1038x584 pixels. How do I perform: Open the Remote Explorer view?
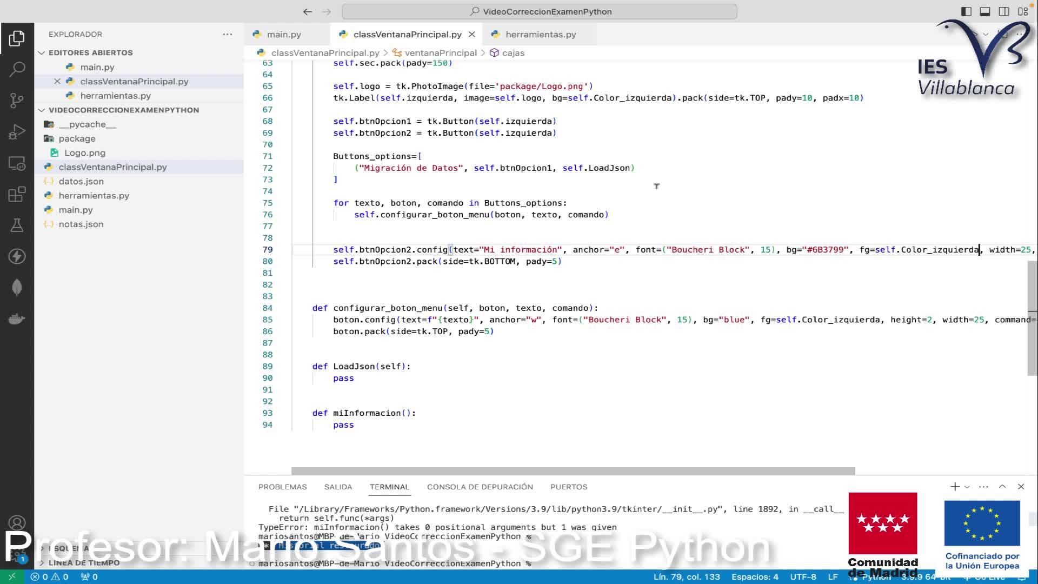pyautogui.click(x=17, y=163)
